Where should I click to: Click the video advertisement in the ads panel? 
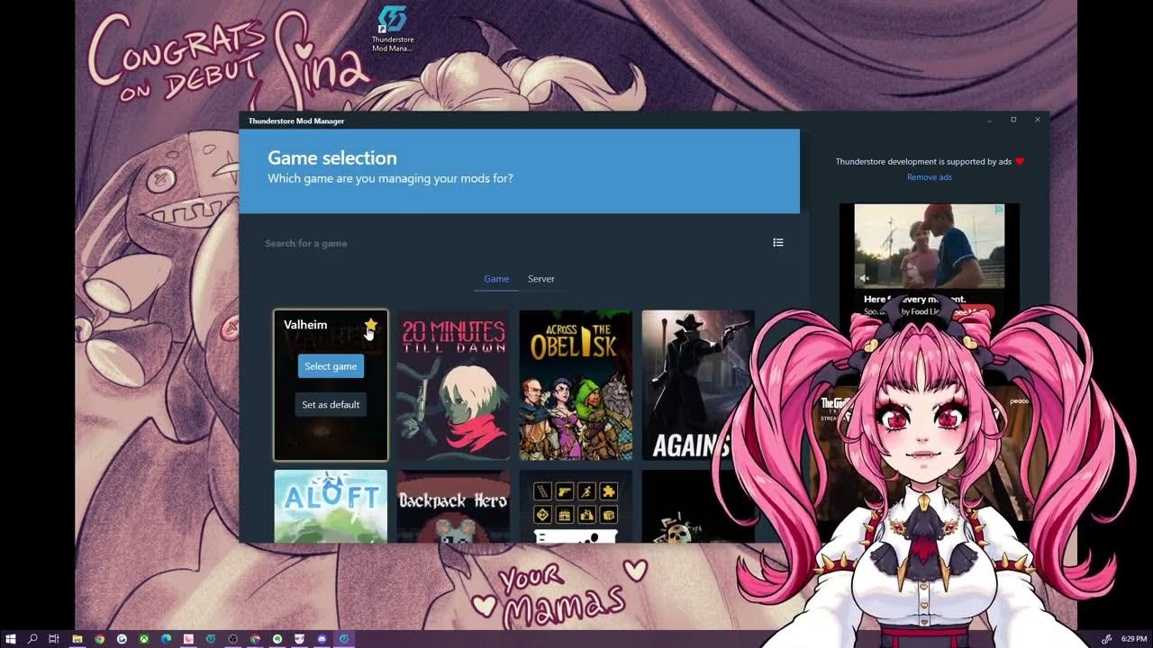coord(929,247)
